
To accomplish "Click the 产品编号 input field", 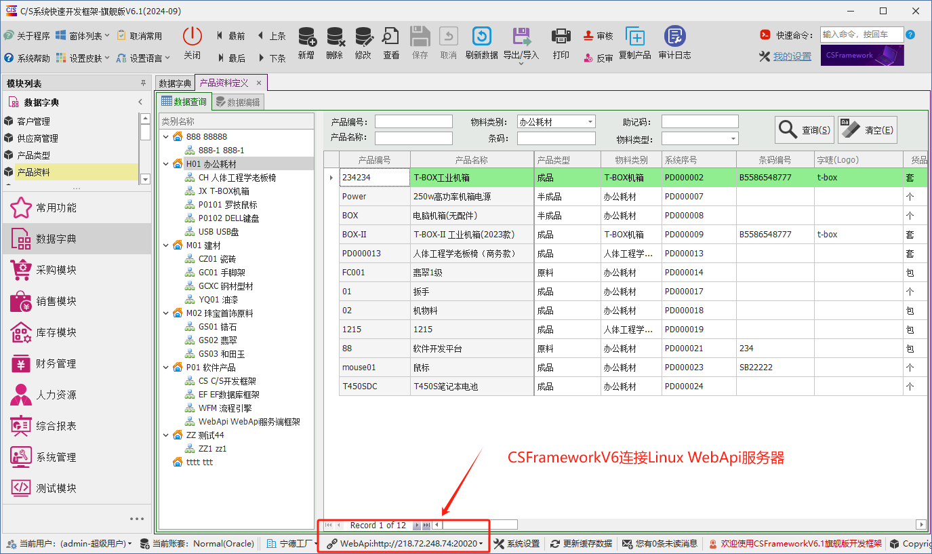I will (413, 122).
